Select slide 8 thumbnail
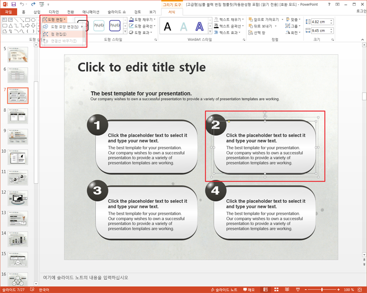This screenshot has height=293, width=367. 18,116
